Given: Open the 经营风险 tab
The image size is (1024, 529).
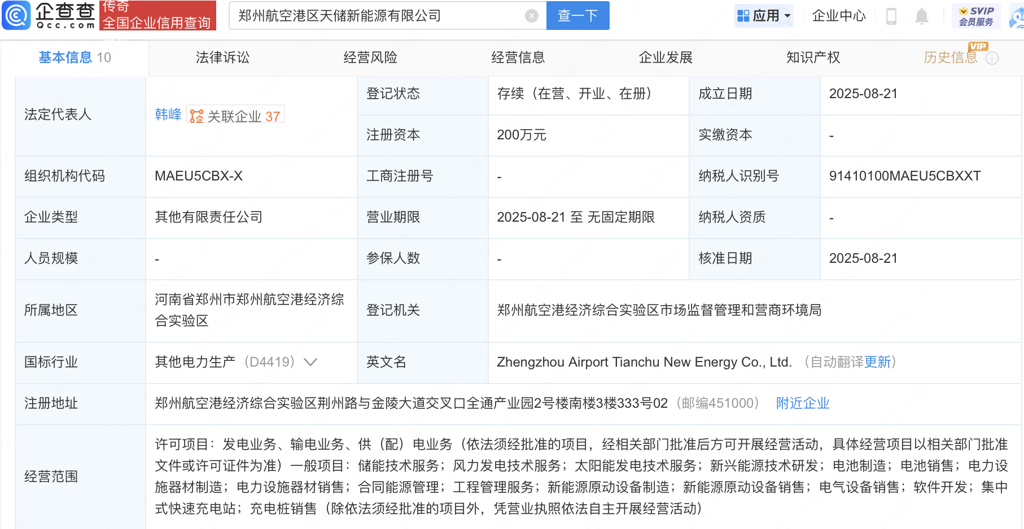Looking at the screenshot, I should 370,58.
